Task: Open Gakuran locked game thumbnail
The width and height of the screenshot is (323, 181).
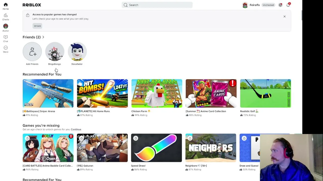Action: 102,148
